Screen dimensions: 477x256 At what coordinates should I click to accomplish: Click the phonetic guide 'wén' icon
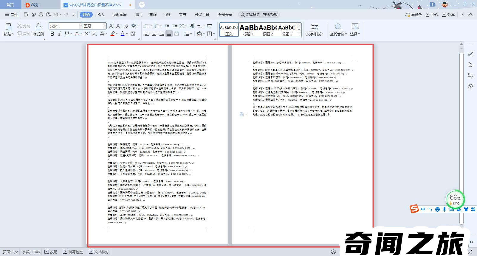click(133, 26)
